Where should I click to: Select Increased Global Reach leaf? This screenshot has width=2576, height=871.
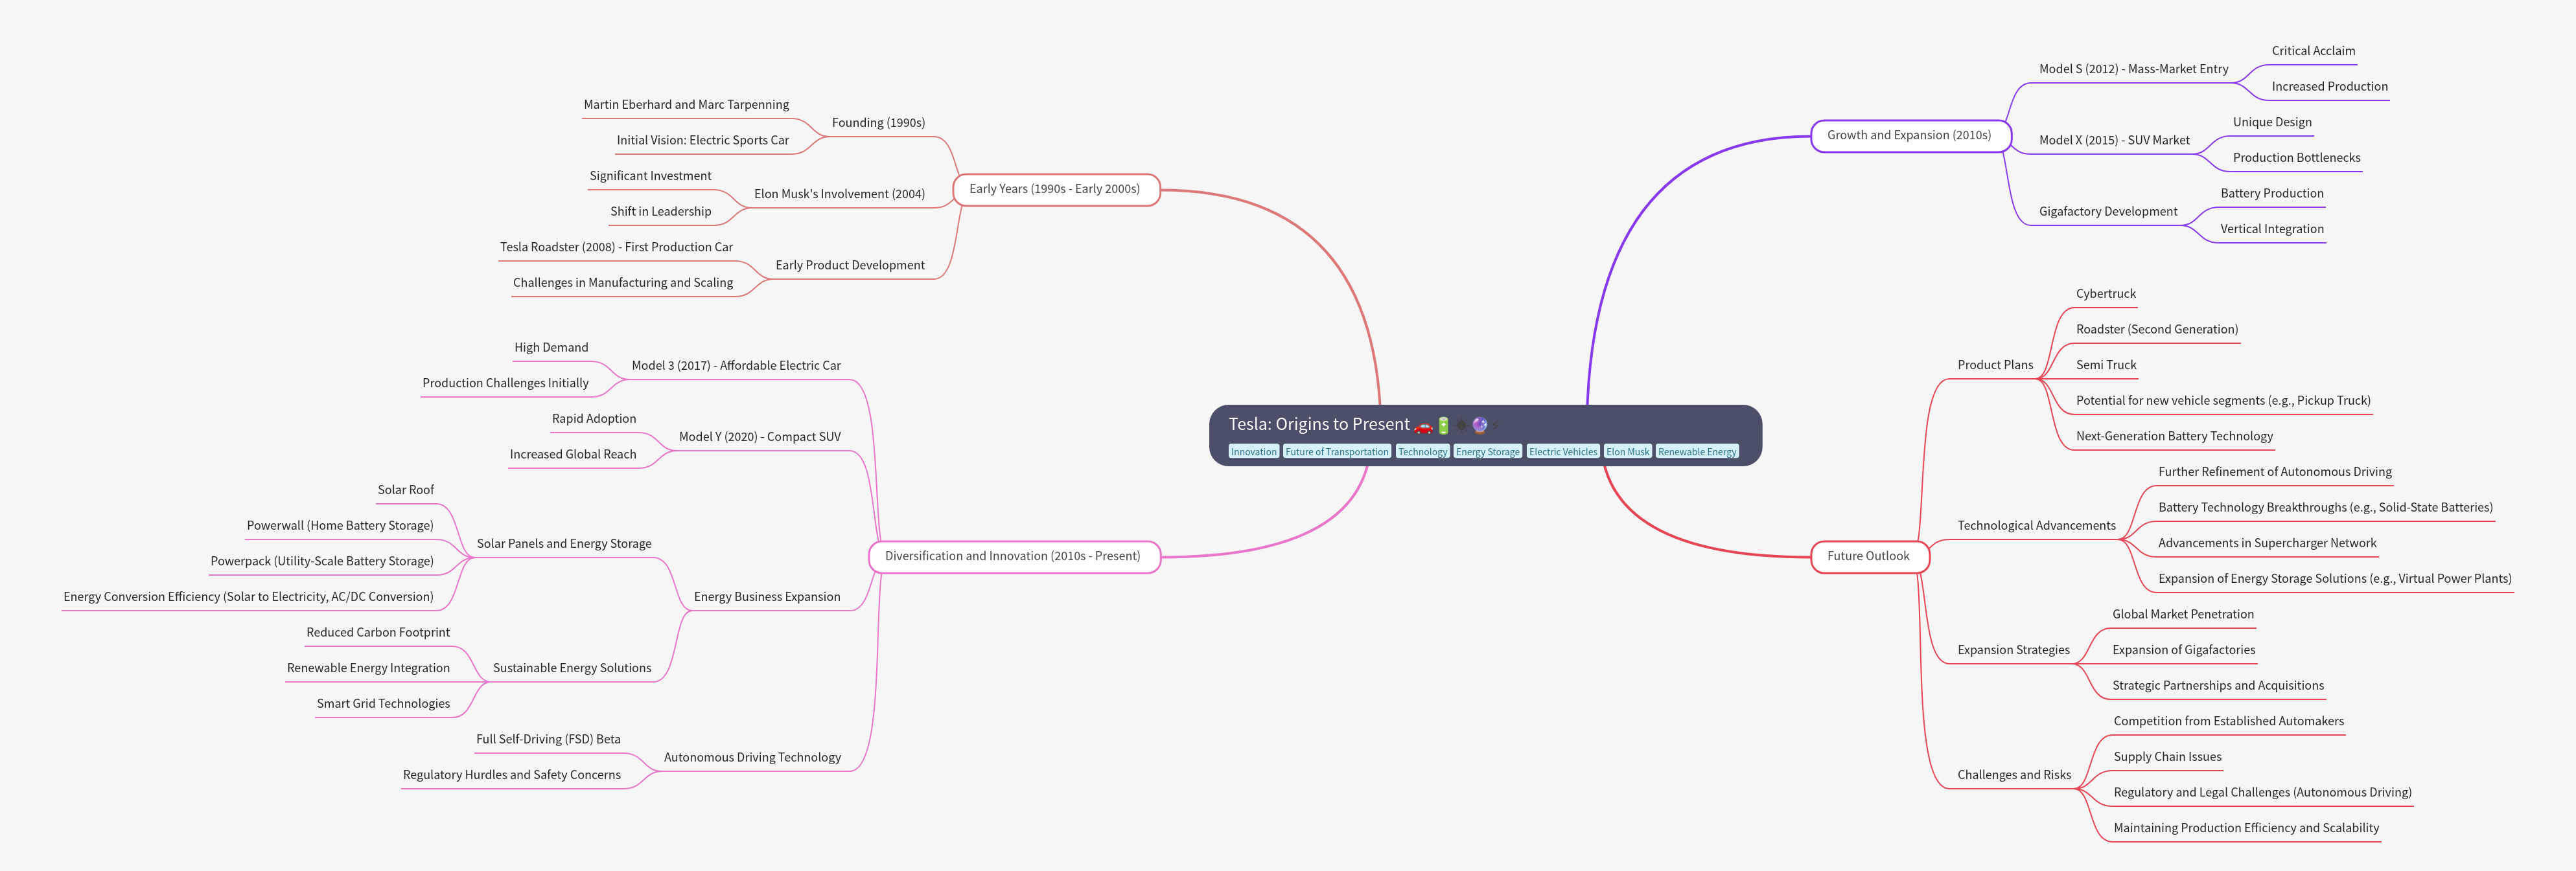[573, 455]
